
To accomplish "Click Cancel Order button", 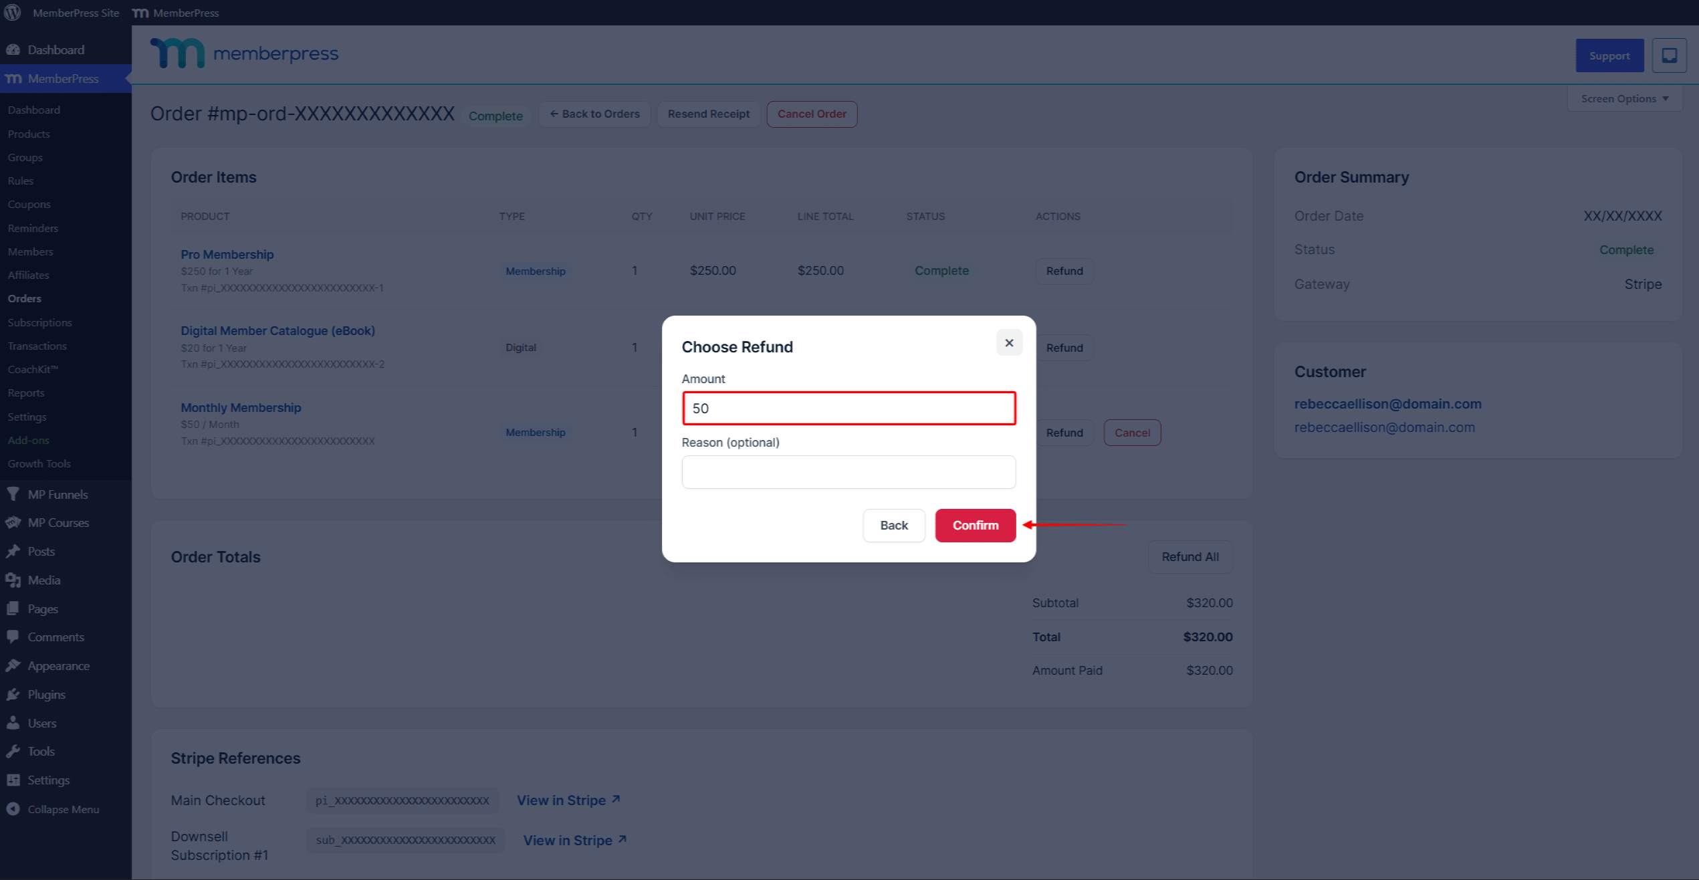I will (x=812, y=114).
